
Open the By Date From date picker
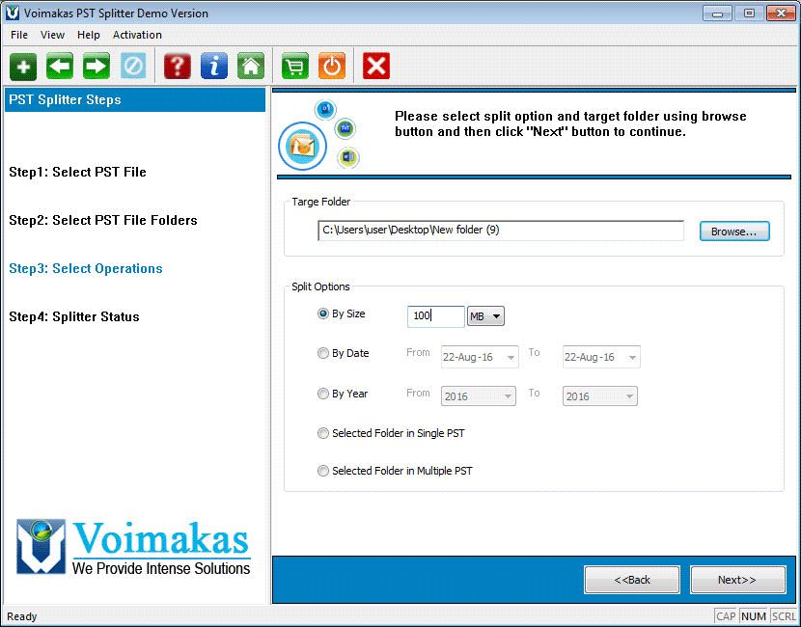(480, 357)
